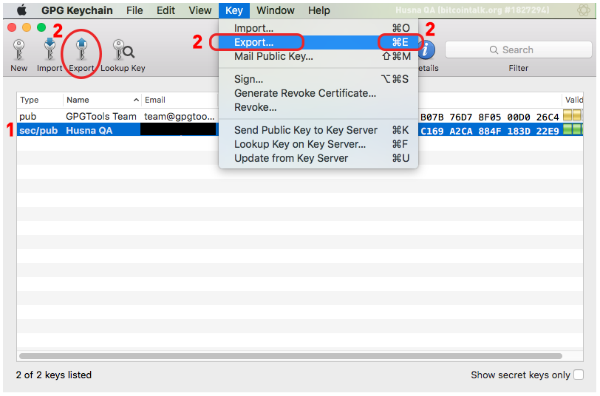Sort by the Valid column header

click(573, 100)
